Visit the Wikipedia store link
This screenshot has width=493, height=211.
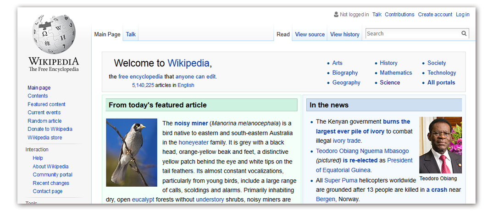tap(44, 137)
